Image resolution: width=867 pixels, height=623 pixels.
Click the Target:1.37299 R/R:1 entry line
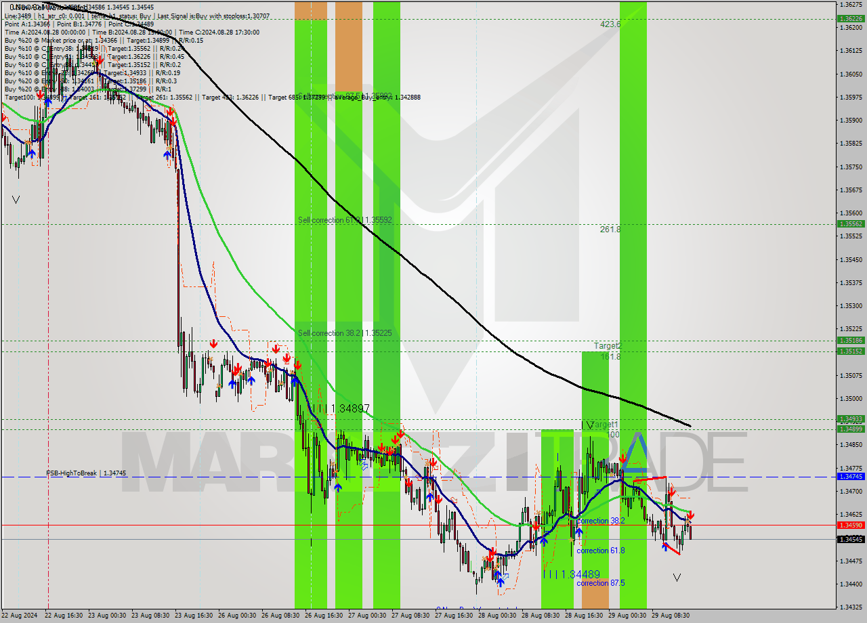tap(88, 89)
